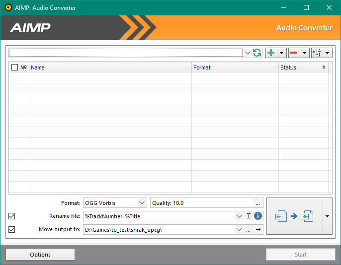Click the blue info icon beside Rename file
Viewport: 341px width, 265px height.
click(x=258, y=216)
